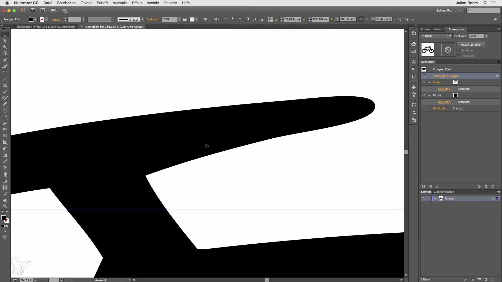Select the Eyedropper tool
Viewport: 502px width, 282px height.
pos(5,161)
